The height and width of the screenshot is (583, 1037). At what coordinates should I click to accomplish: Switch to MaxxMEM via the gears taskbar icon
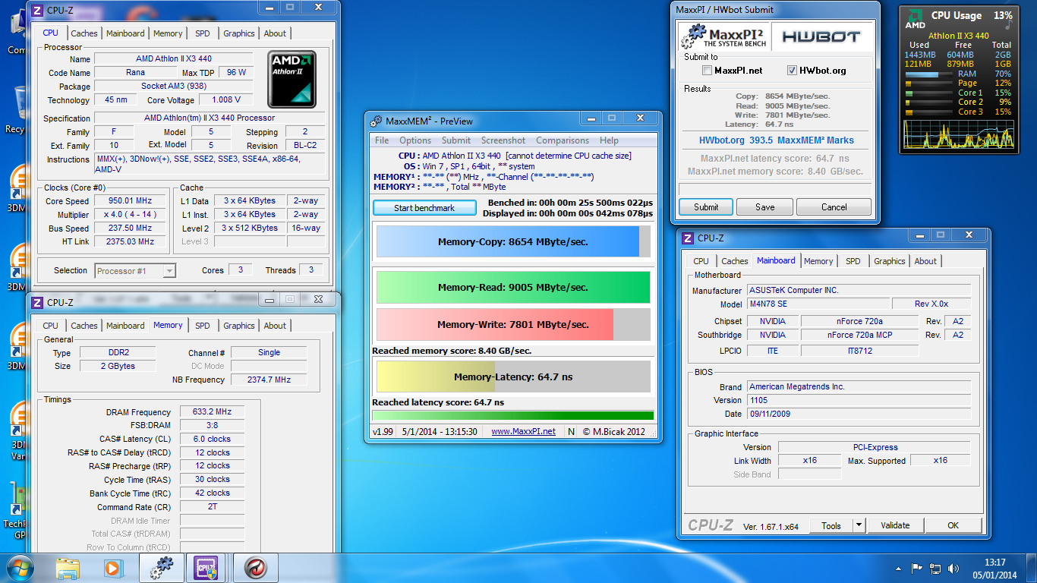[x=161, y=568]
